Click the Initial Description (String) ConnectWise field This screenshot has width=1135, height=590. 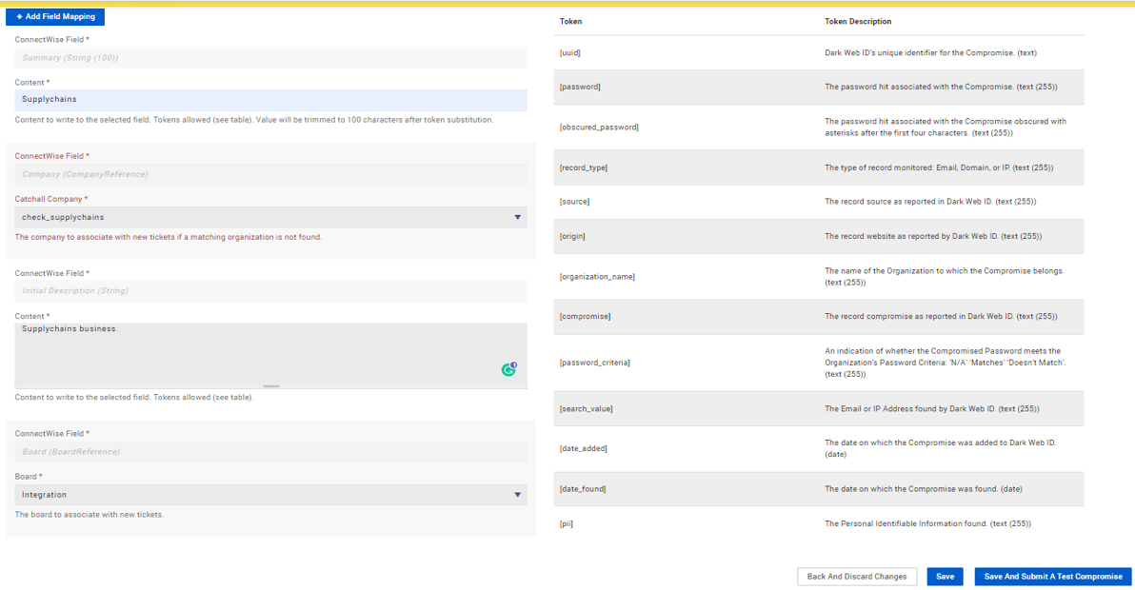point(270,291)
